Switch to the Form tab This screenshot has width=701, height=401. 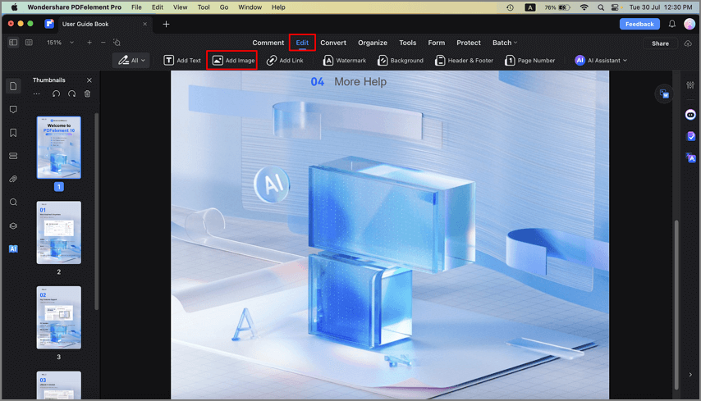coord(437,43)
